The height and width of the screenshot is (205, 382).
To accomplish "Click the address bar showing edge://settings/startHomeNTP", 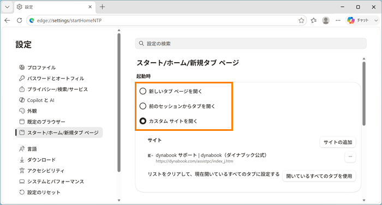I will [166, 21].
